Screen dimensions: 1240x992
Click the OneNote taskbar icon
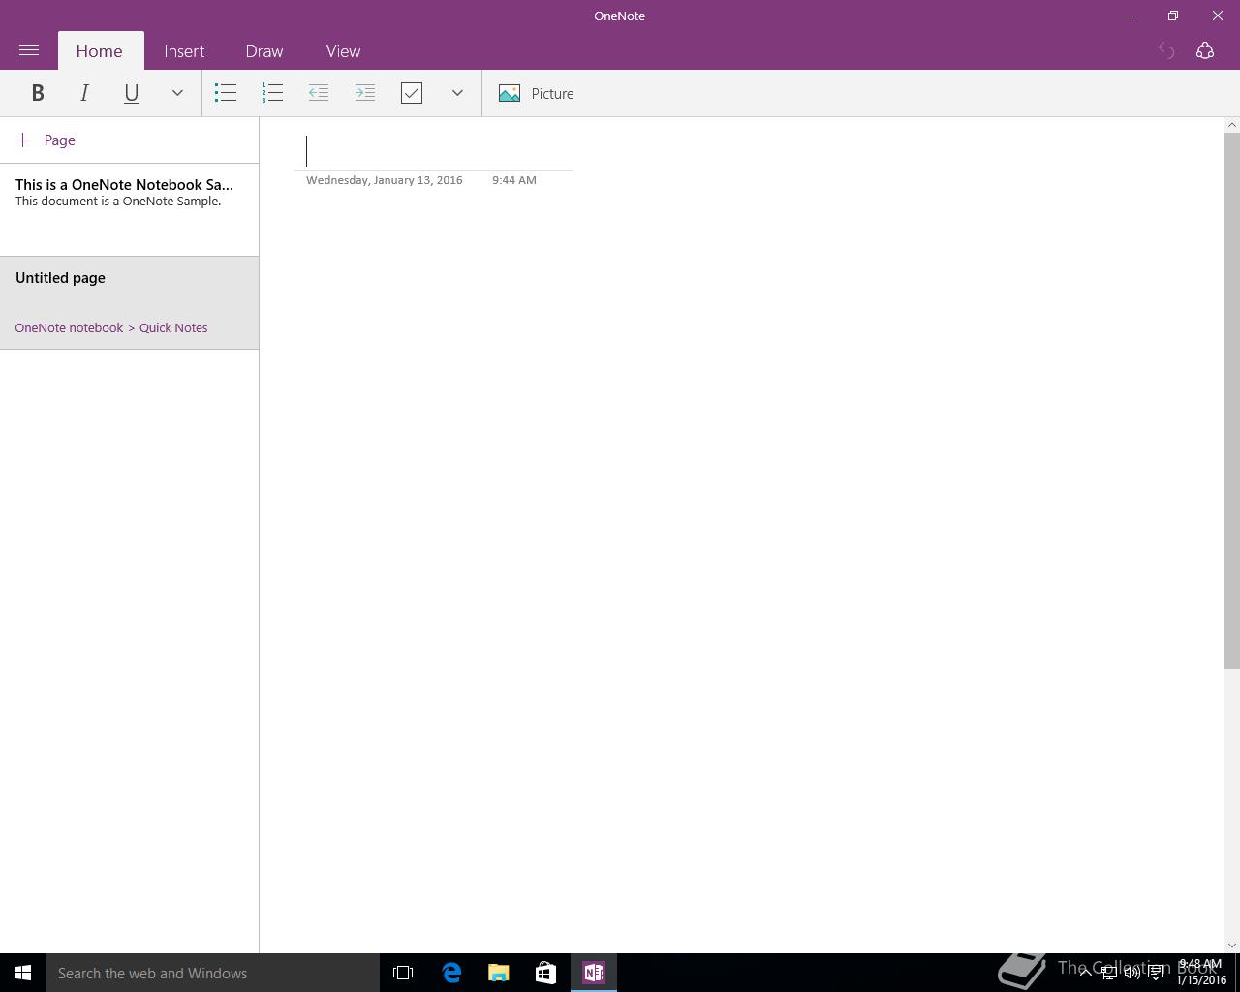coord(594,973)
